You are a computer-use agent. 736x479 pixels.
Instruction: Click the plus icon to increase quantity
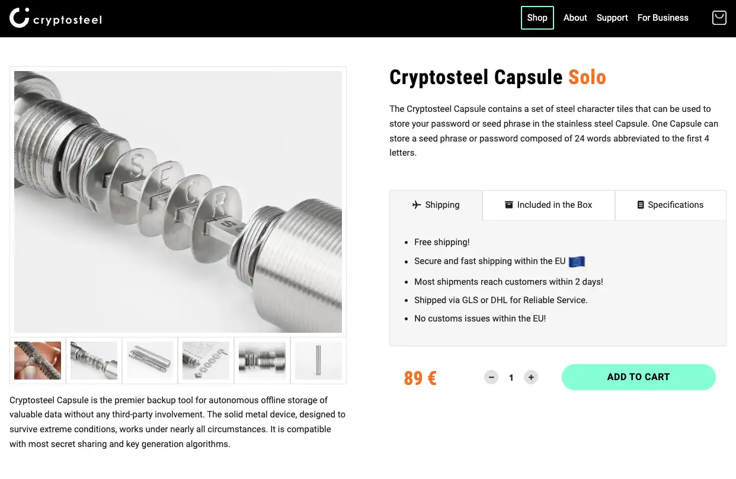click(x=531, y=377)
